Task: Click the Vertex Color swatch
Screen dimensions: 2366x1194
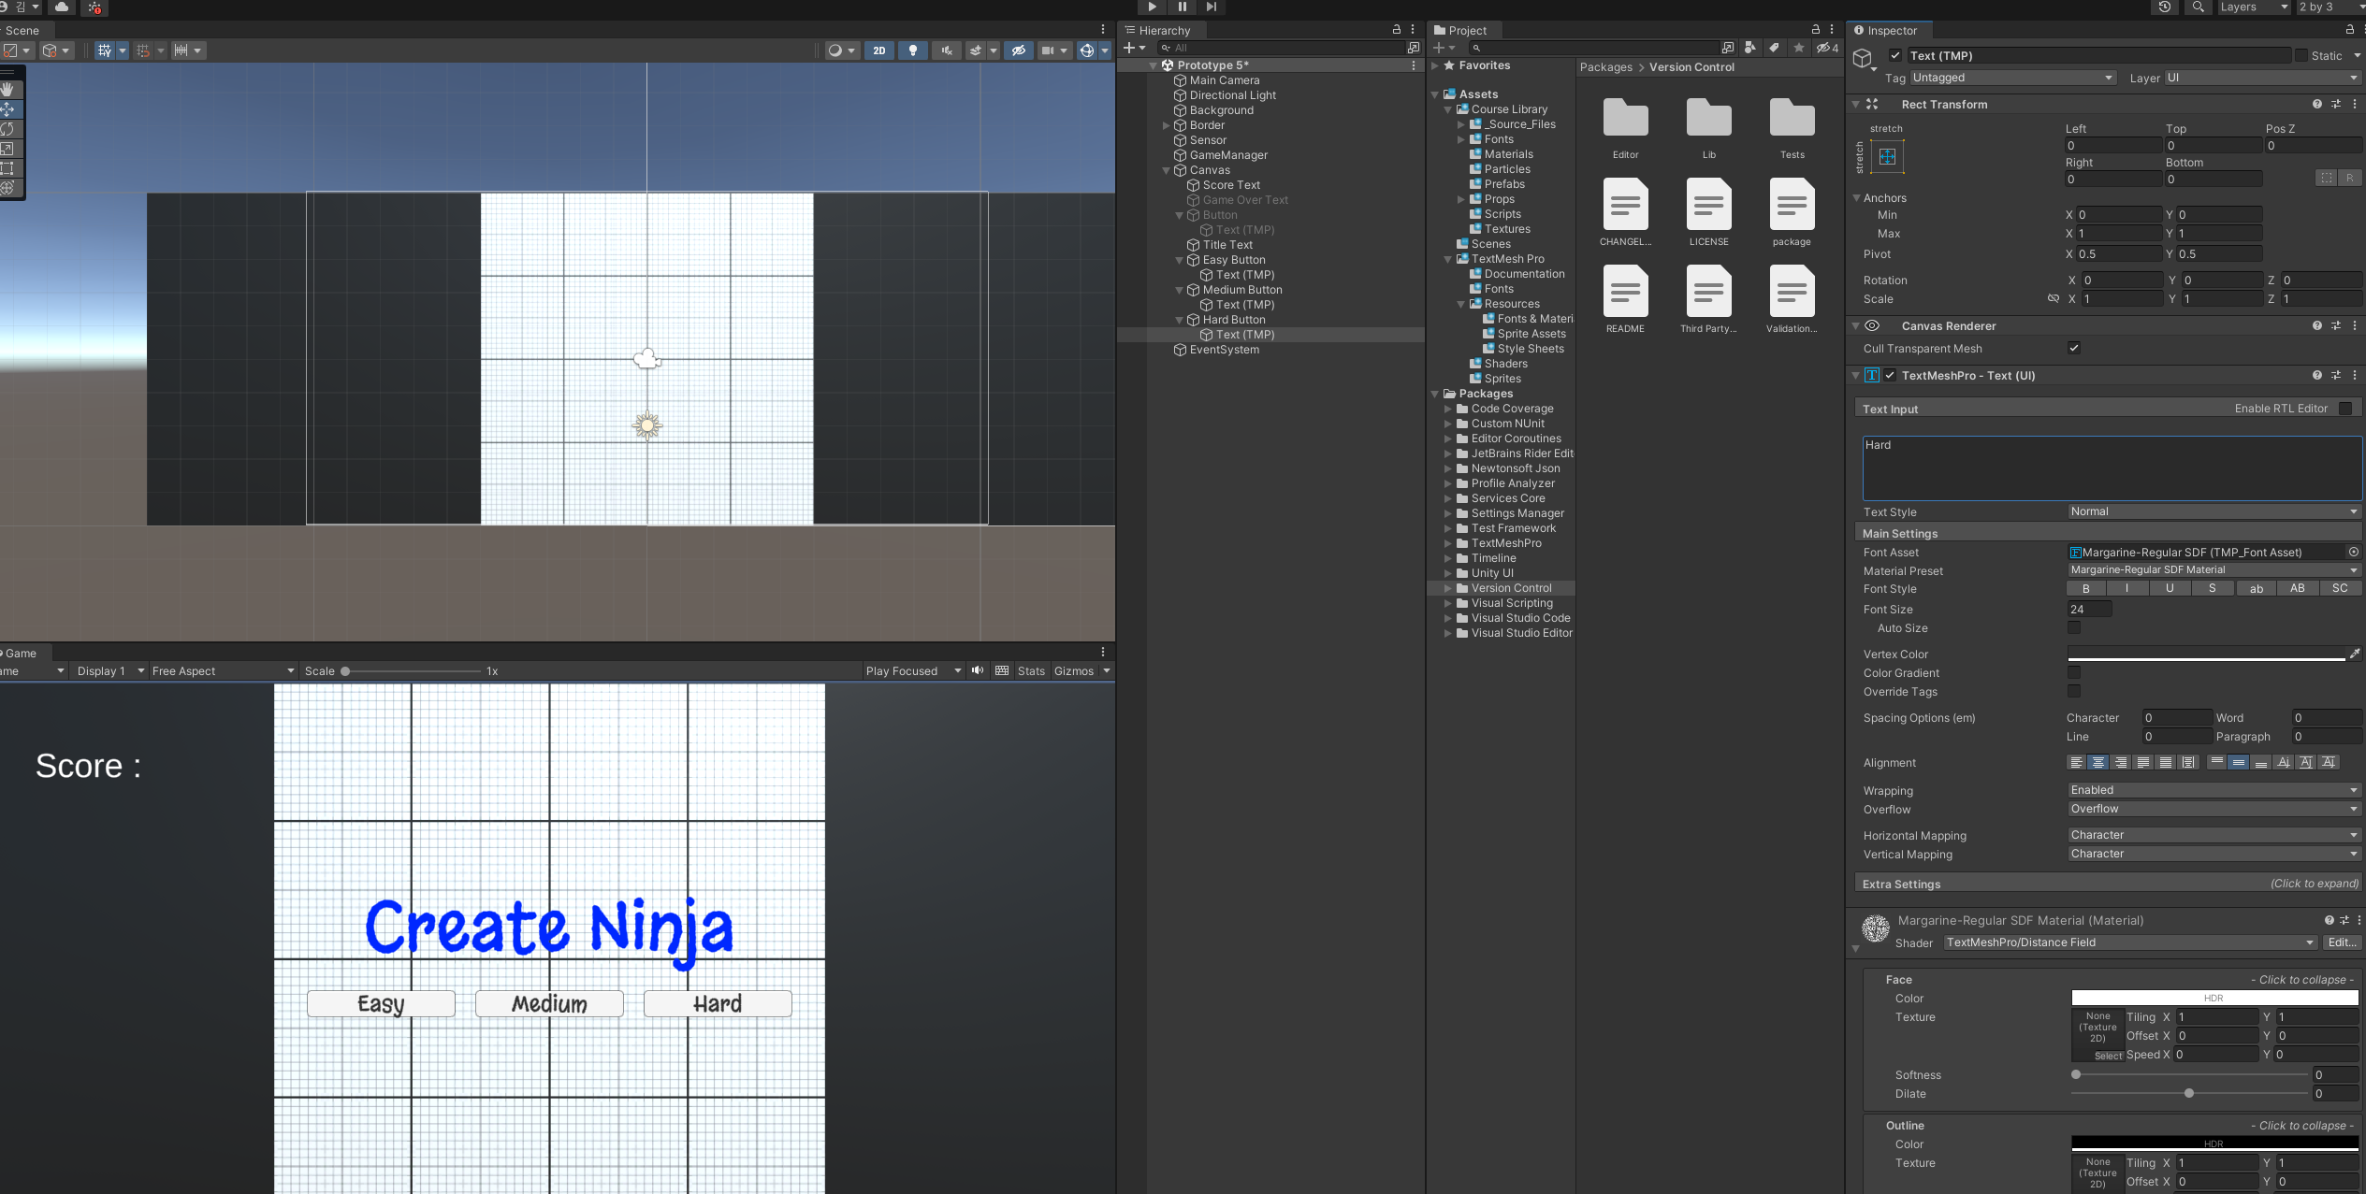Action: tap(2206, 654)
